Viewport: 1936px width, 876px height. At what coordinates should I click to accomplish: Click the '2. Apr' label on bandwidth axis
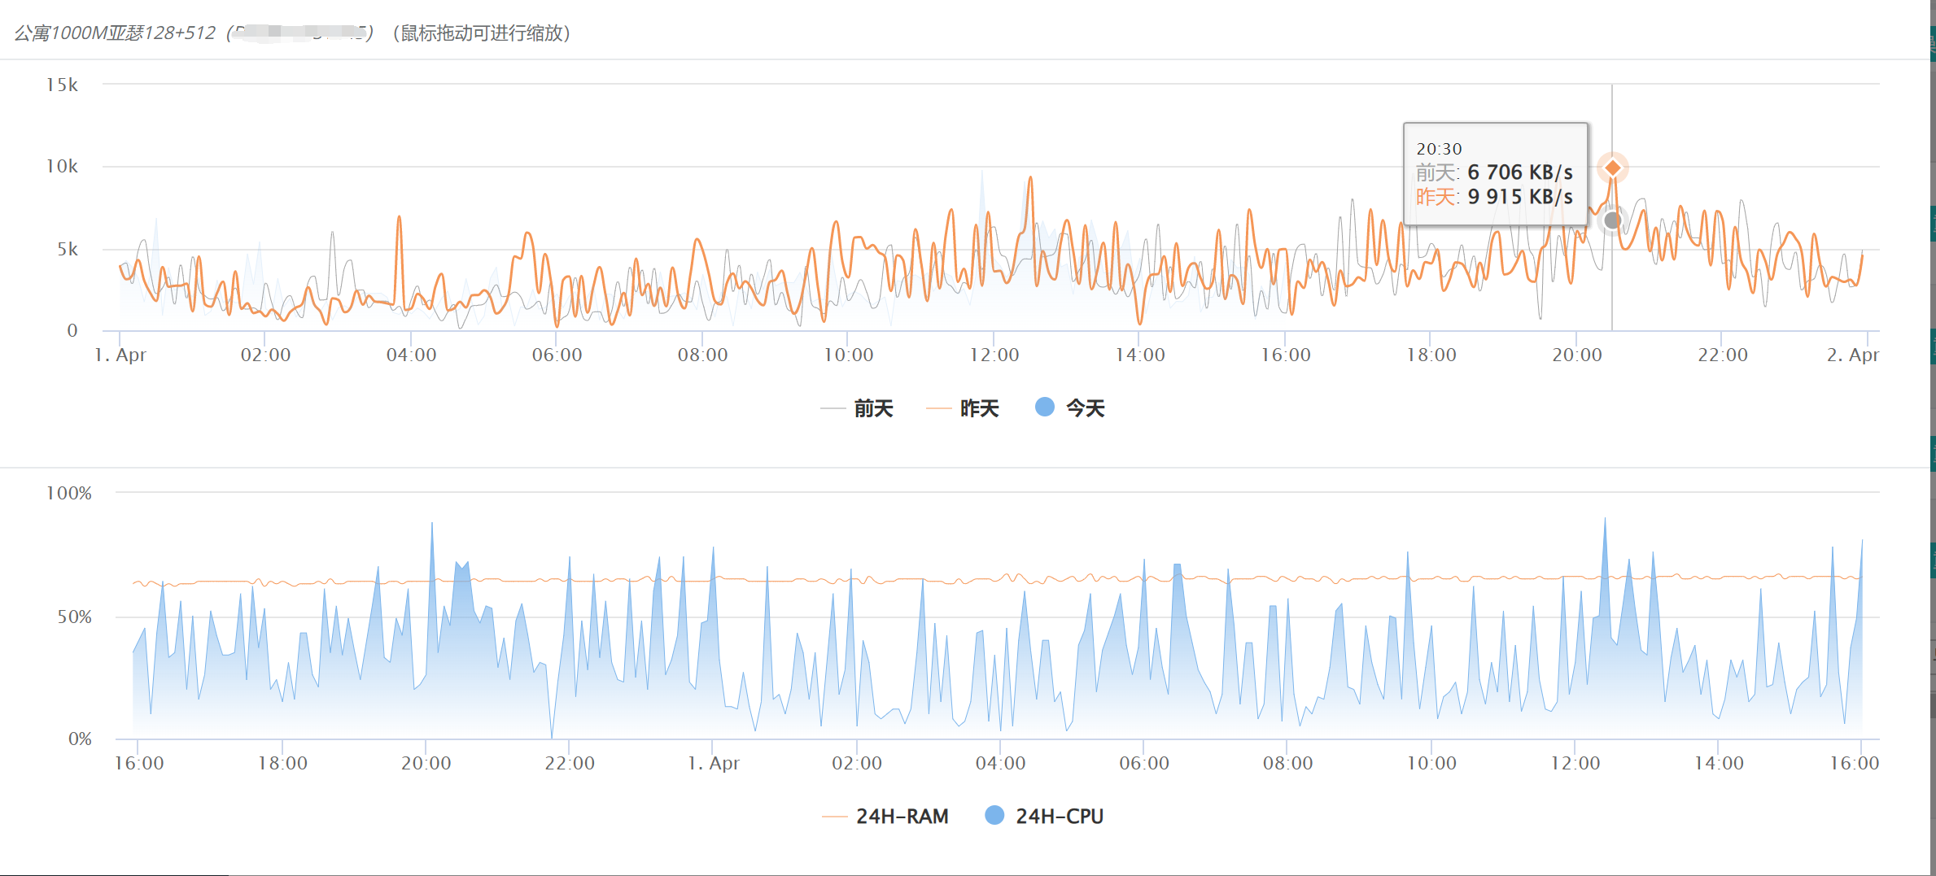coord(1852,355)
